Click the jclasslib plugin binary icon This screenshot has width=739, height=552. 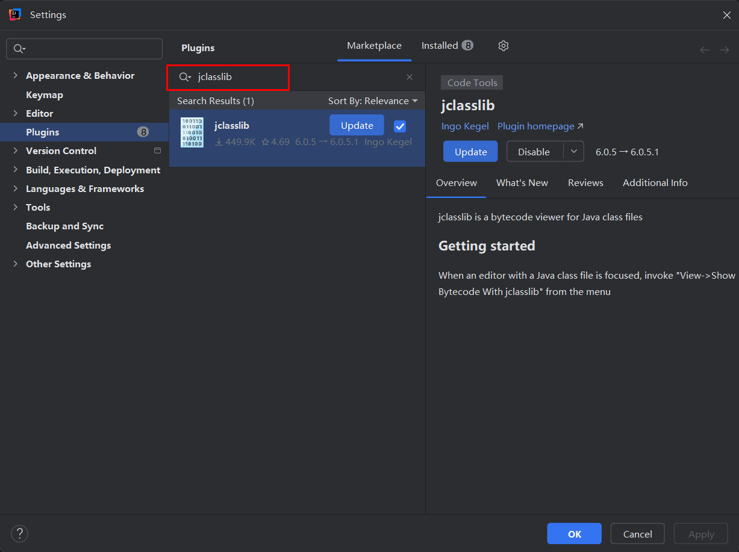(192, 132)
